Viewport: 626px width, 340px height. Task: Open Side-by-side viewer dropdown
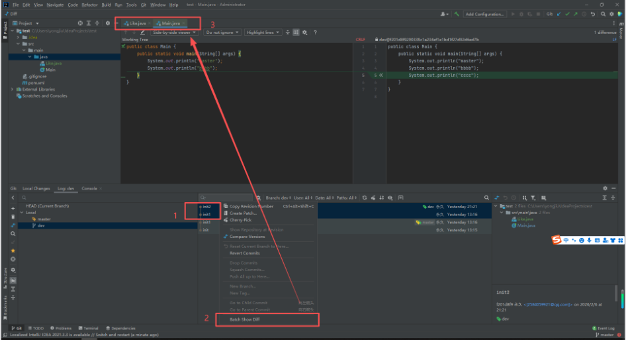coord(174,32)
